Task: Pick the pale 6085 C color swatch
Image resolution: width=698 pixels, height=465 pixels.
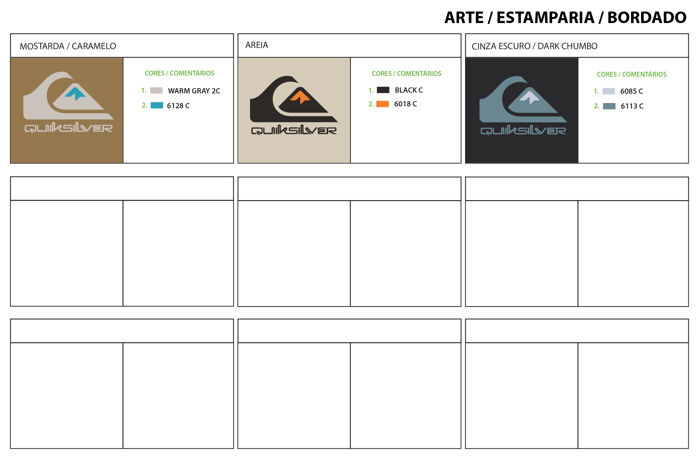Action: 609,91
